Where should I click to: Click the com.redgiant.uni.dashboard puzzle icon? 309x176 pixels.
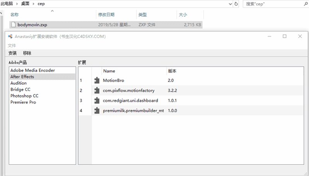pyautogui.click(x=97, y=101)
